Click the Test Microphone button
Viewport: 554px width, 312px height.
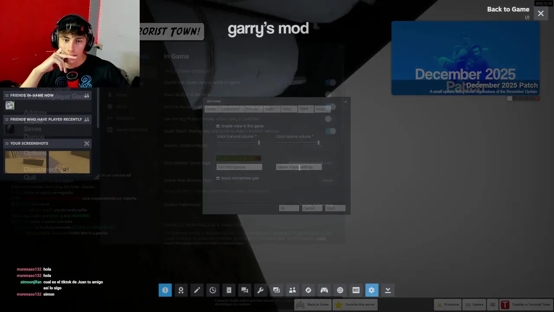[239, 167]
